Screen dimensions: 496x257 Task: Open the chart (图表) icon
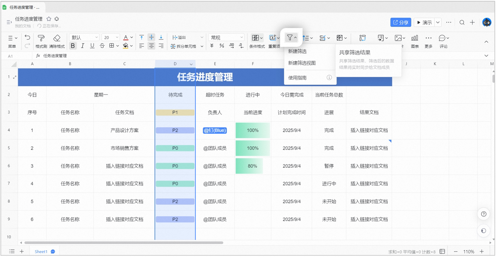click(x=415, y=38)
